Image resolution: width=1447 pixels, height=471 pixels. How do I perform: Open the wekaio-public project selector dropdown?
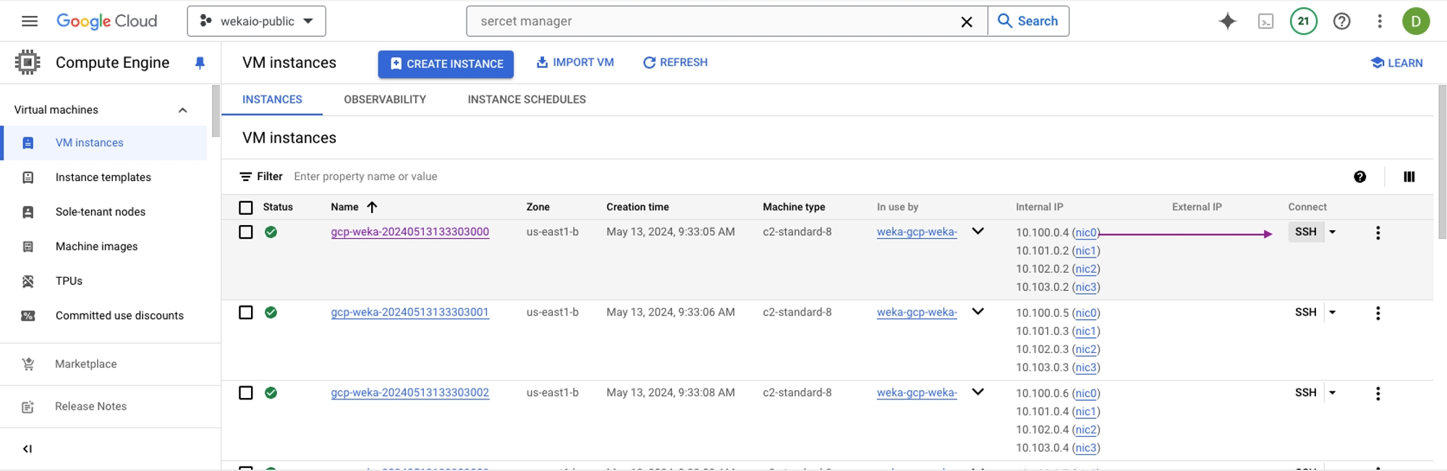tap(256, 21)
